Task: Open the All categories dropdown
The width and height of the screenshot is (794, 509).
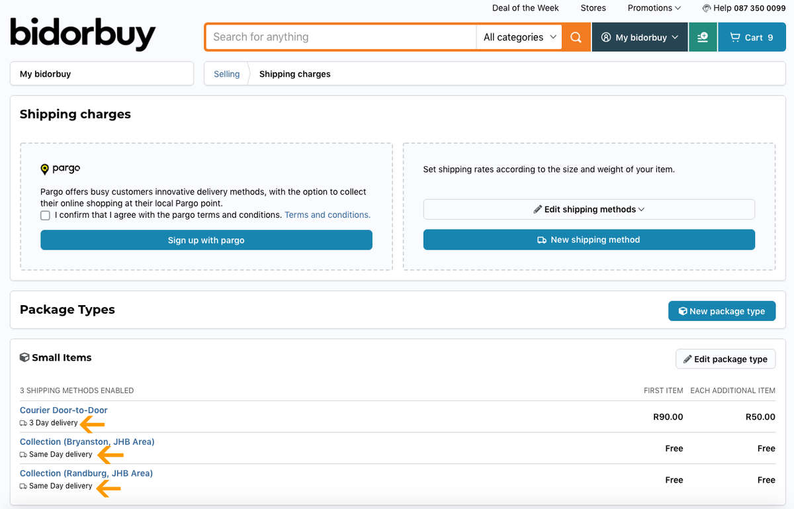Action: pyautogui.click(x=519, y=37)
